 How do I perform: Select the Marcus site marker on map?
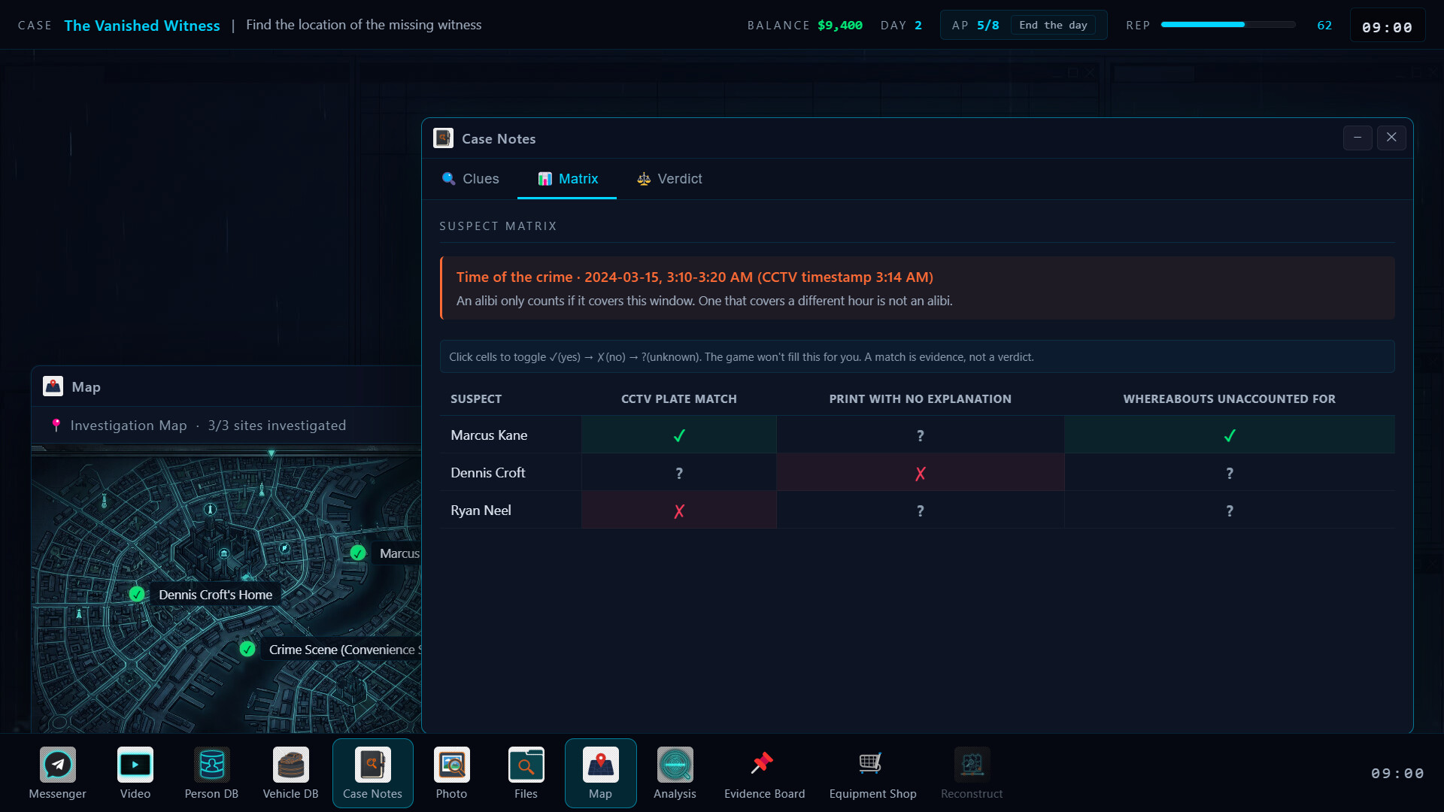pos(358,553)
